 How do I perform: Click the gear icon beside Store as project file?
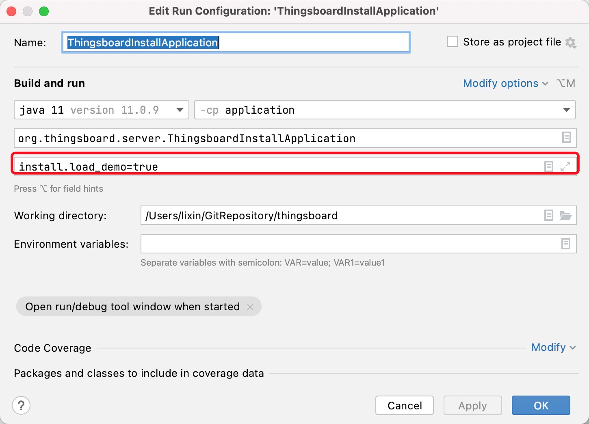tap(571, 42)
